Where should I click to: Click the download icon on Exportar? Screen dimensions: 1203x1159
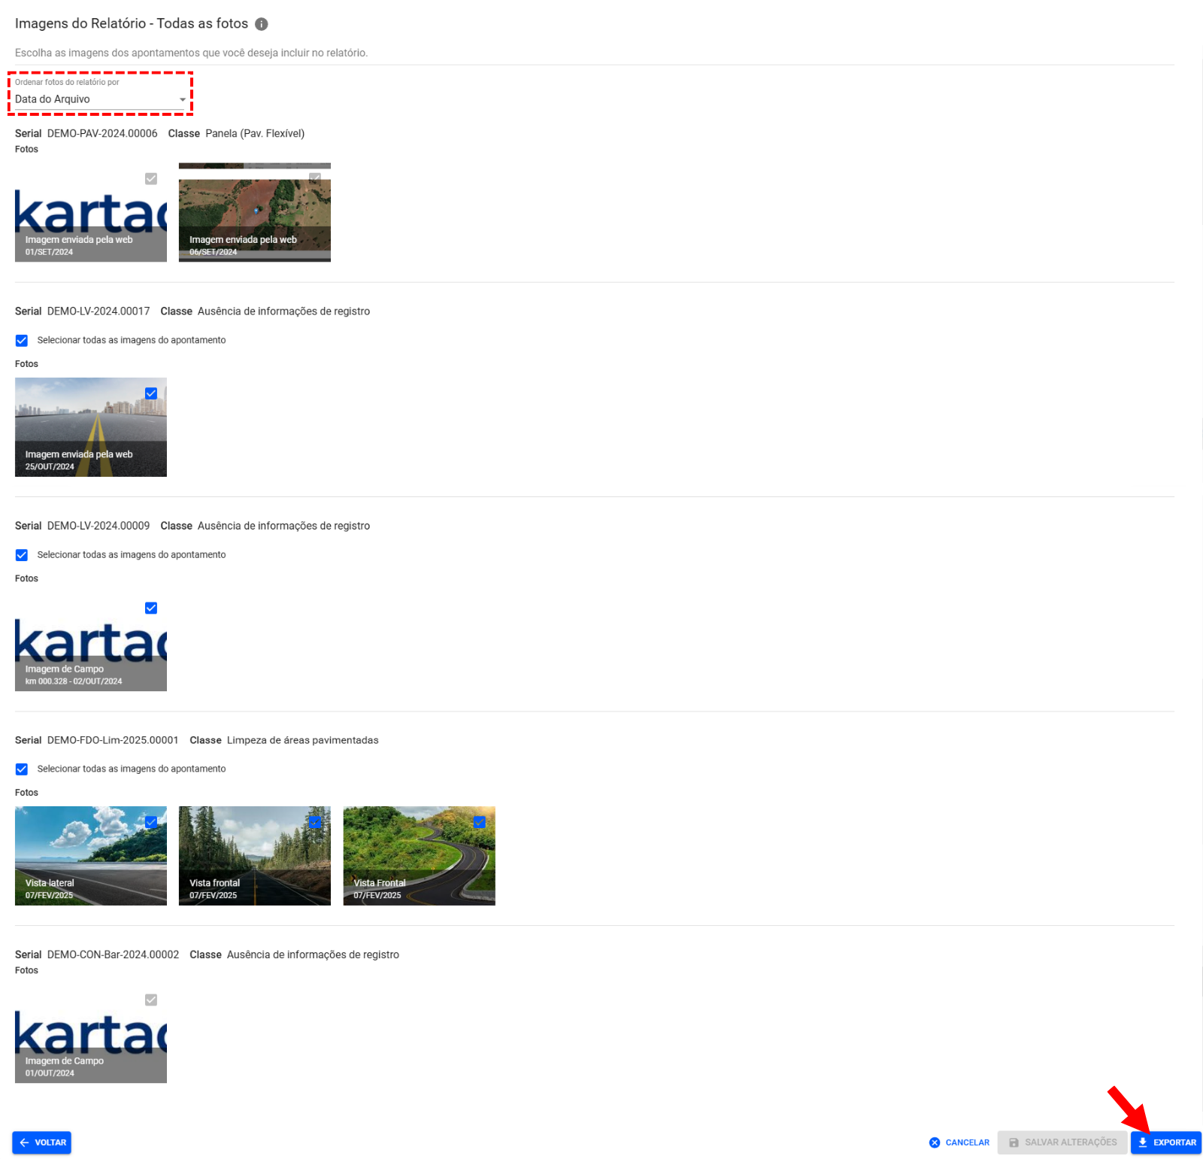click(1143, 1142)
